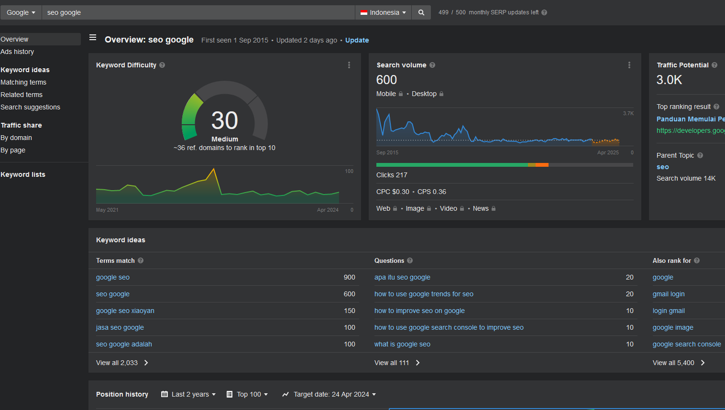Open google seo xiaoyan keyword link

pyautogui.click(x=125, y=311)
